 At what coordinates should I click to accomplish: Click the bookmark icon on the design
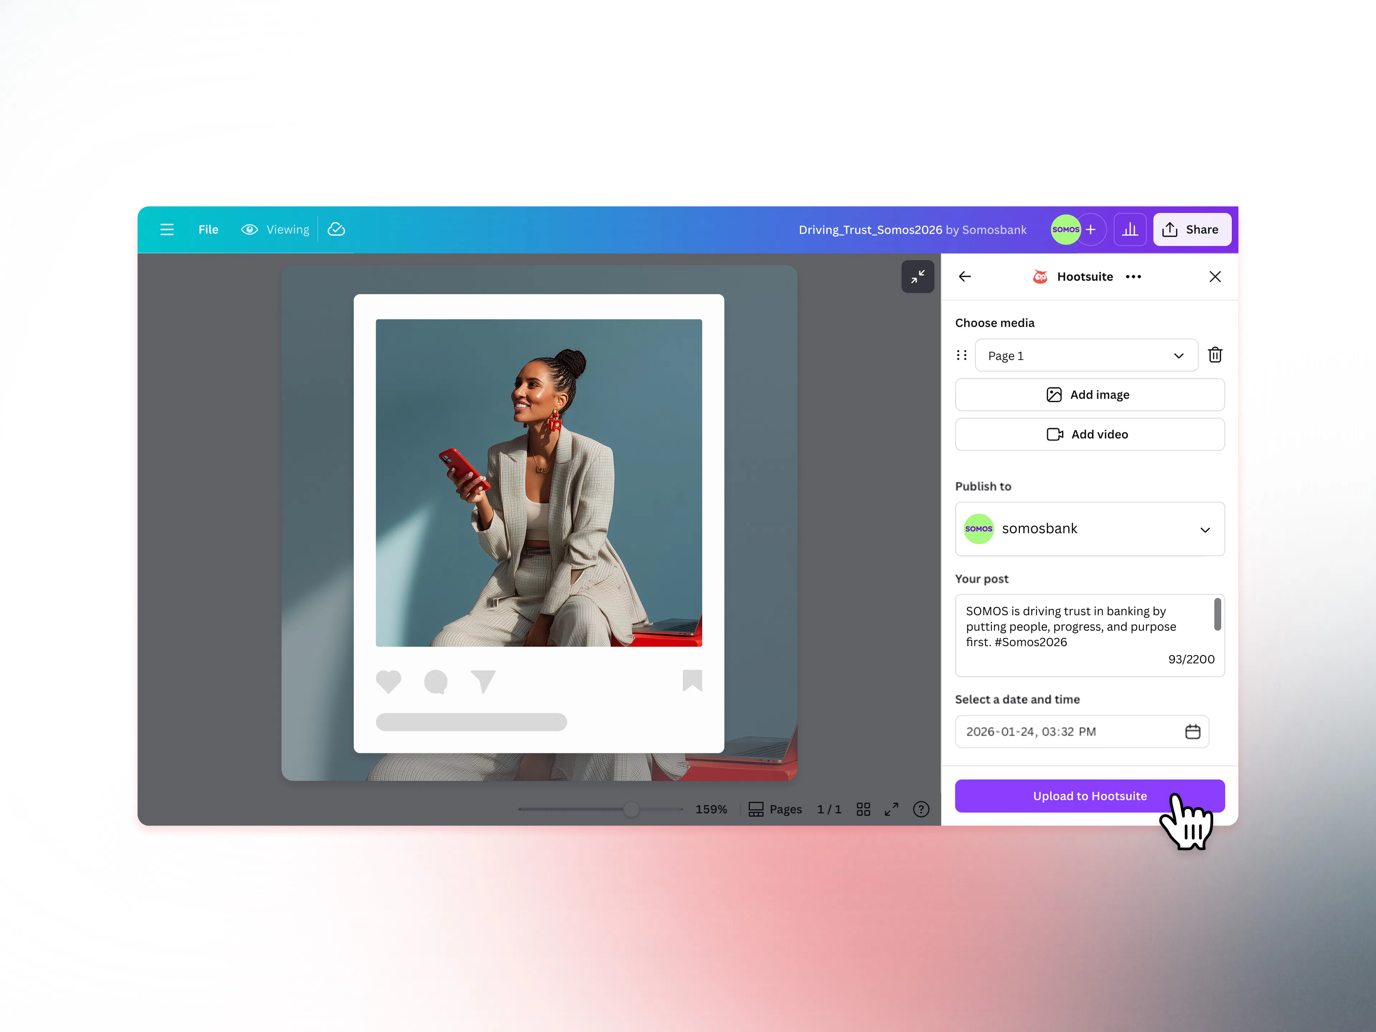click(x=692, y=680)
